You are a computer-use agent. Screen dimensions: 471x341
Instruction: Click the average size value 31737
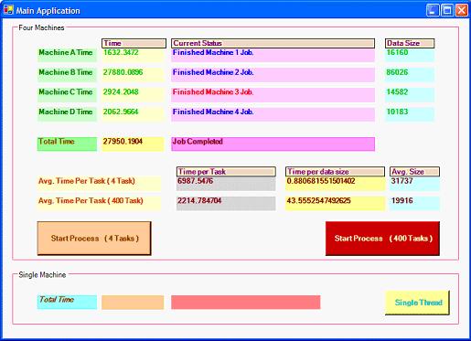point(414,184)
